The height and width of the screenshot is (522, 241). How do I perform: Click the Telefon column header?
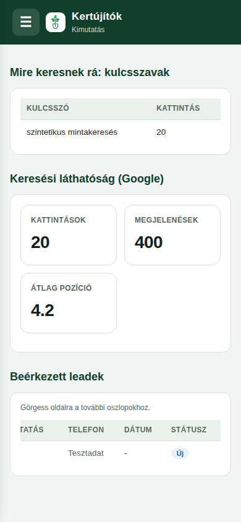point(86,430)
